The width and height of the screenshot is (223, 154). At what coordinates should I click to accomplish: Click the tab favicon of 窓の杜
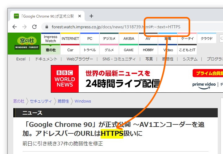click(16, 16)
